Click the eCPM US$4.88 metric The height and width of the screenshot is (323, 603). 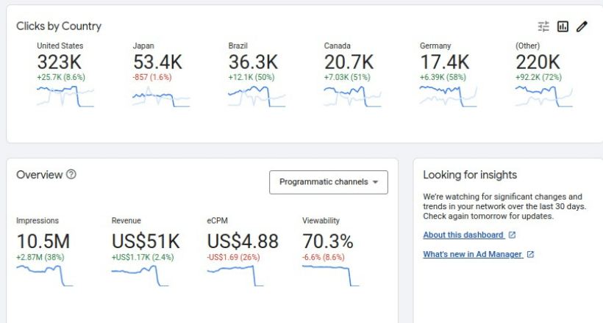point(243,241)
